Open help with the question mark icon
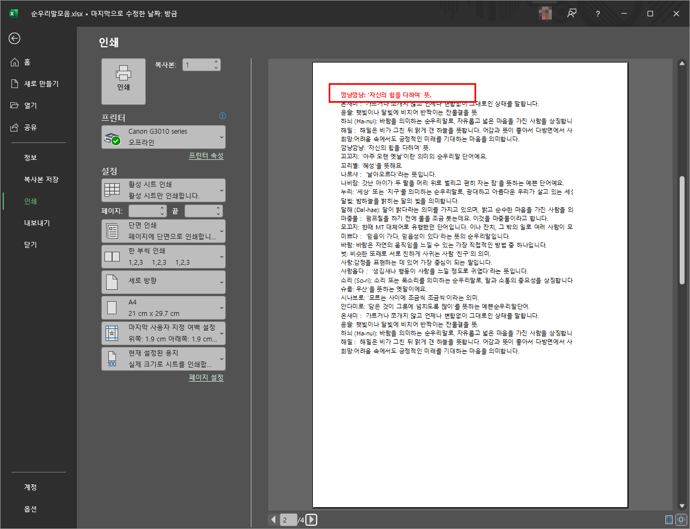The width and height of the screenshot is (690, 529). click(598, 14)
